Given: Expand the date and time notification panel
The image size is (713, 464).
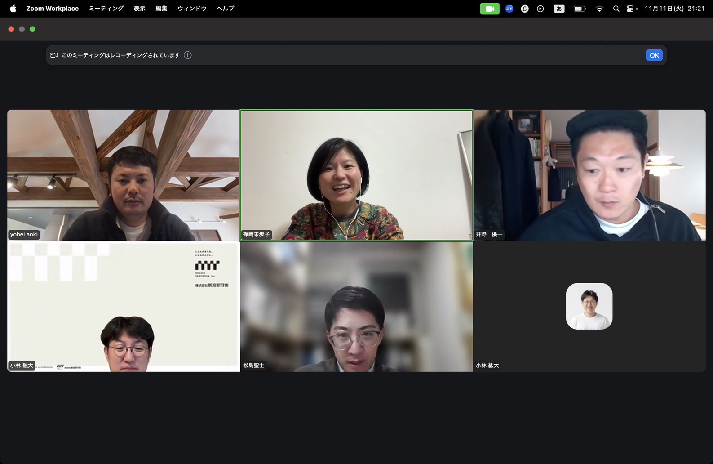Looking at the screenshot, I should pyautogui.click(x=674, y=9).
